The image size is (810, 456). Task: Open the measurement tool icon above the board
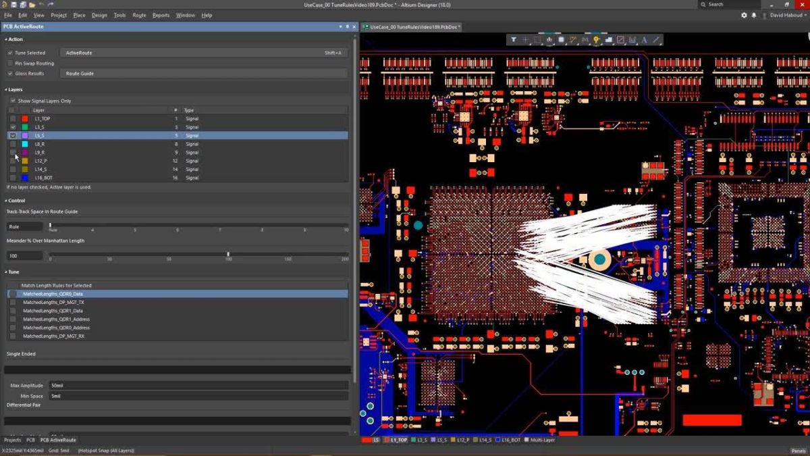(572, 39)
